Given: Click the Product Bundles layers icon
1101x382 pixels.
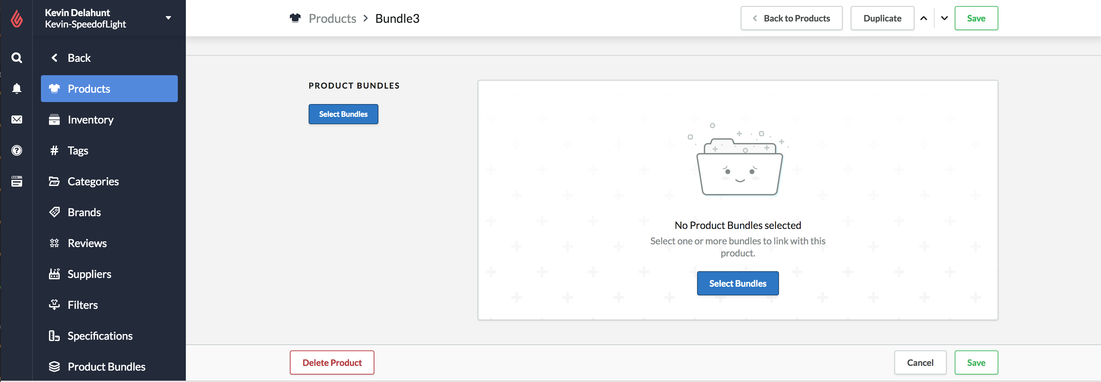Looking at the screenshot, I should click(54, 367).
